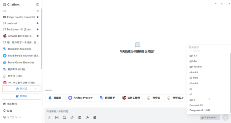Open the Travel Guide (Example) conversation
The width and height of the screenshot is (231, 123).
pos(21,63)
